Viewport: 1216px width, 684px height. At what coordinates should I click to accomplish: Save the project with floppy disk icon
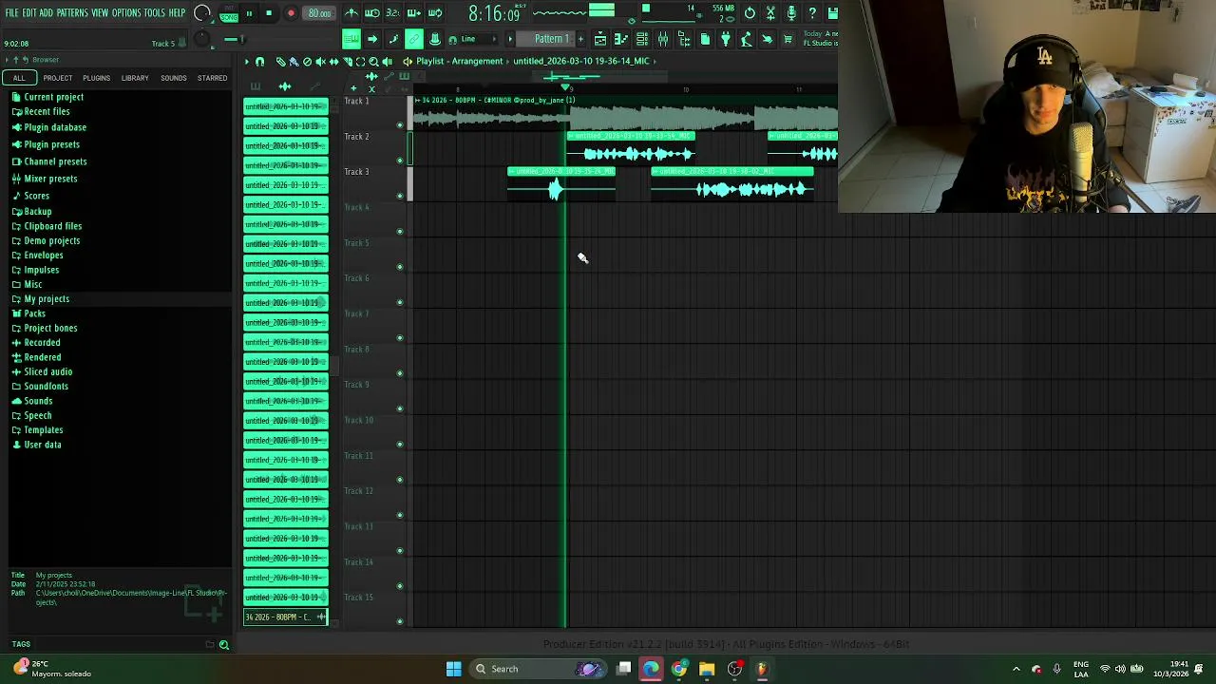coord(832,13)
